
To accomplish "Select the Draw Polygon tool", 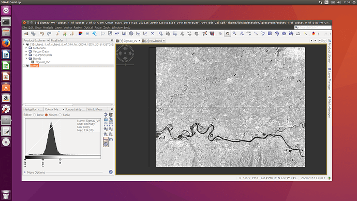I will click(x=277, y=34).
